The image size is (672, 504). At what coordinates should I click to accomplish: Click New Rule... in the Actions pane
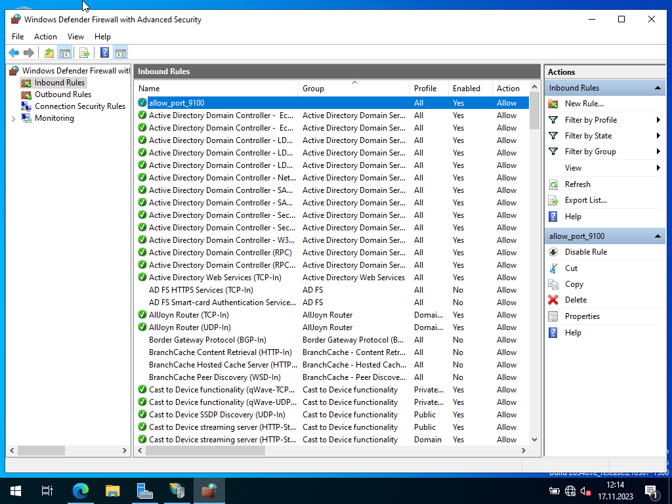point(583,104)
